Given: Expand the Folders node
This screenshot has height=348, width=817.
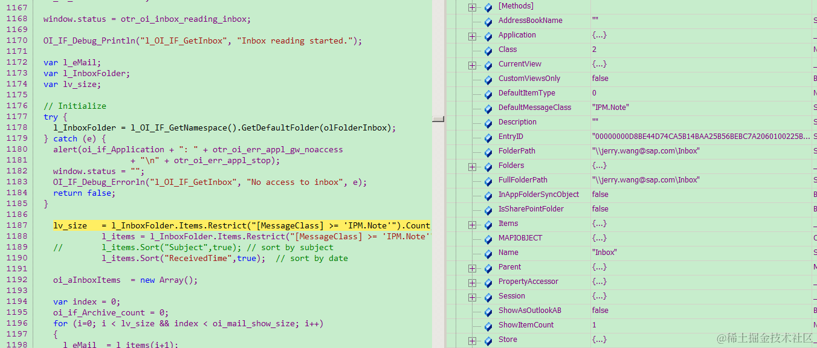Looking at the screenshot, I should point(472,167).
